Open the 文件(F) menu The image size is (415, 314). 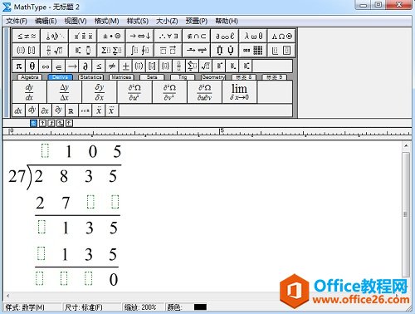click(17, 21)
